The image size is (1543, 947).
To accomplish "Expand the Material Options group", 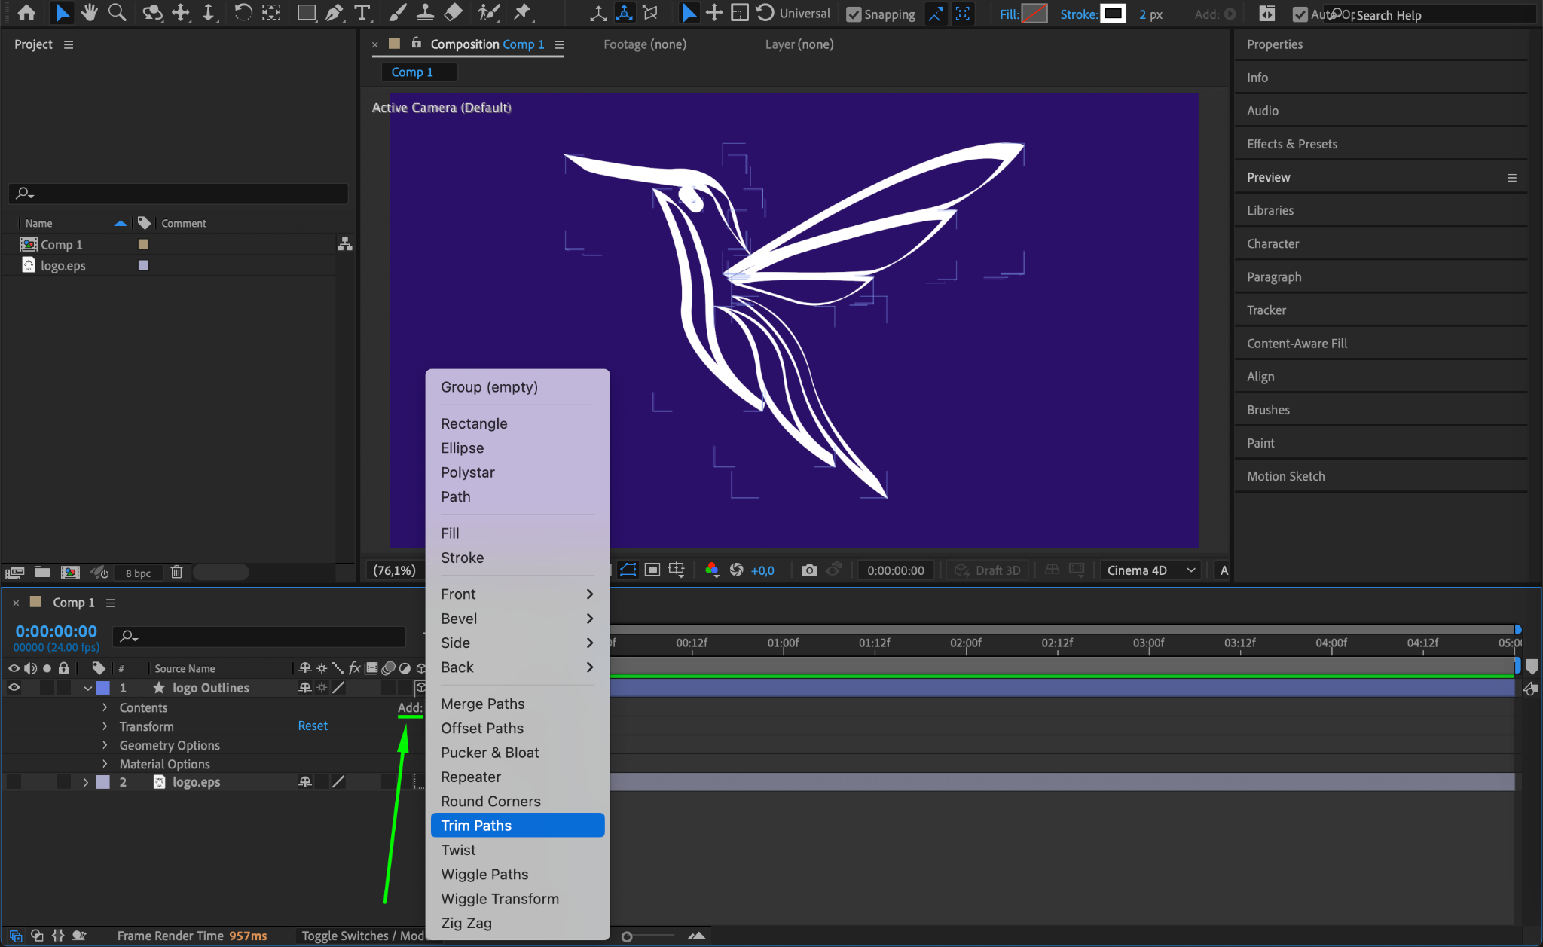I will click(x=105, y=764).
